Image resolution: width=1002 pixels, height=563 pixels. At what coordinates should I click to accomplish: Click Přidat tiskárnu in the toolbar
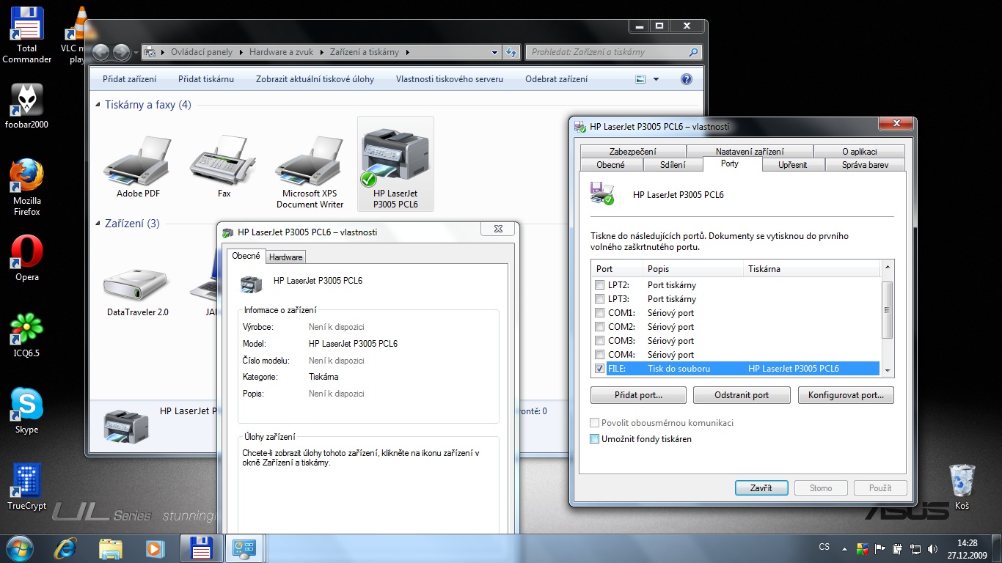(x=206, y=79)
